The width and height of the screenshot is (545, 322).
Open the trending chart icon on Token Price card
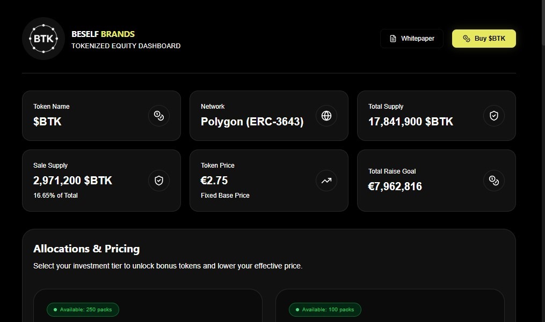coord(326,181)
